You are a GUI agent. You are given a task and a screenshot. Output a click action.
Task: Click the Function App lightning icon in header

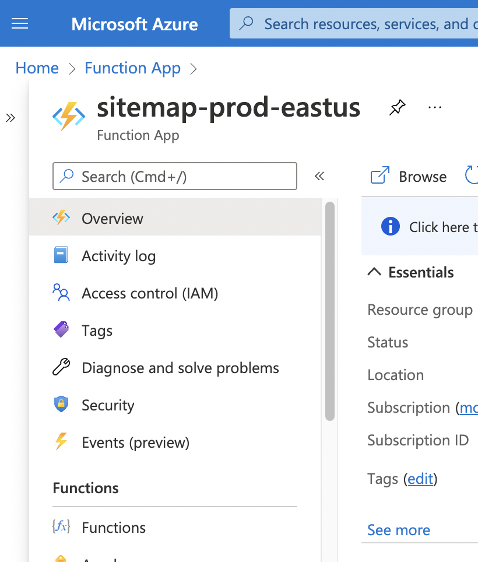click(x=69, y=117)
